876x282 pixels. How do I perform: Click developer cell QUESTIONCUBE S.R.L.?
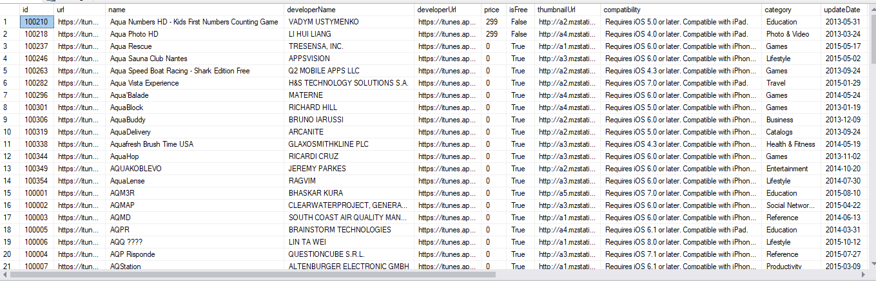point(350,254)
